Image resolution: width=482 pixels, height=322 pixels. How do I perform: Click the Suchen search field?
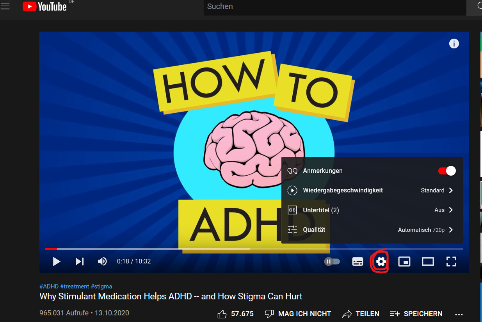335,7
